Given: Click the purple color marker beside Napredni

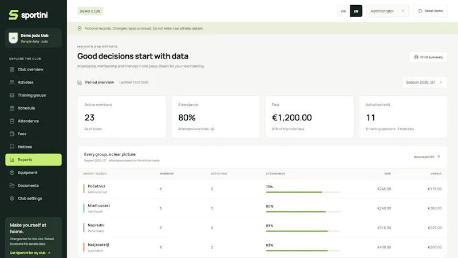Looking at the screenshot, I should (x=84, y=228).
